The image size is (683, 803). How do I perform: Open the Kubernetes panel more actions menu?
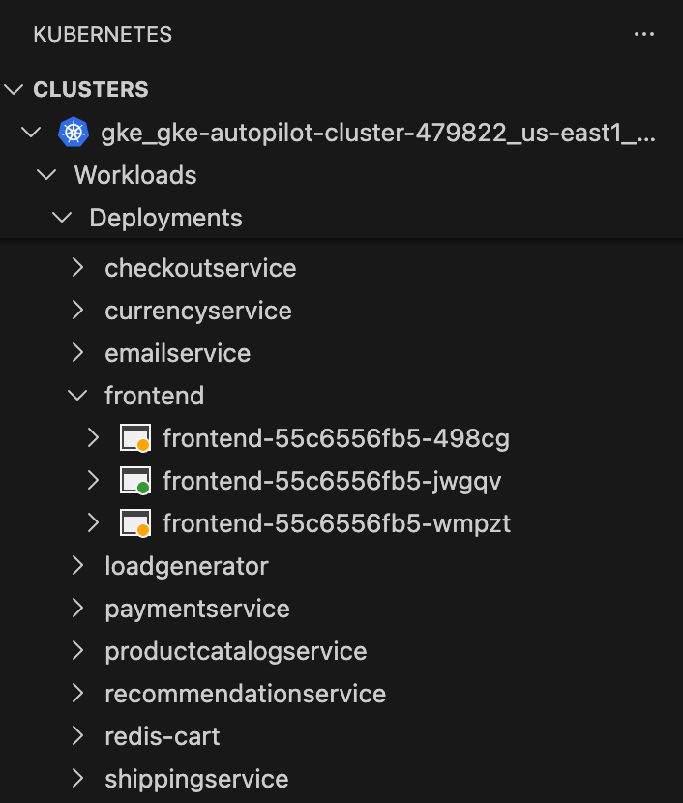(x=644, y=34)
